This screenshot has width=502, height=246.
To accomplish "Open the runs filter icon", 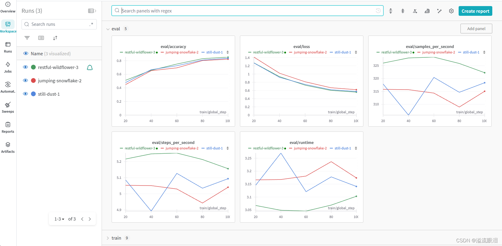I will pos(27,38).
